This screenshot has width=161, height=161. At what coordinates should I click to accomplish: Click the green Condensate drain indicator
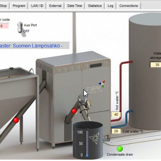pyautogui.click(x=120, y=149)
